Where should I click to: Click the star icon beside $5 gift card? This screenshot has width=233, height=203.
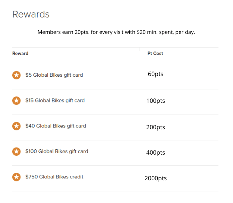pyautogui.click(x=16, y=75)
